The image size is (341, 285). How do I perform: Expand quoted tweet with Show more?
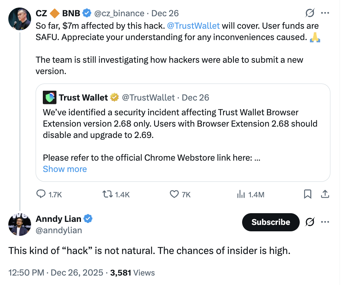tap(64, 169)
